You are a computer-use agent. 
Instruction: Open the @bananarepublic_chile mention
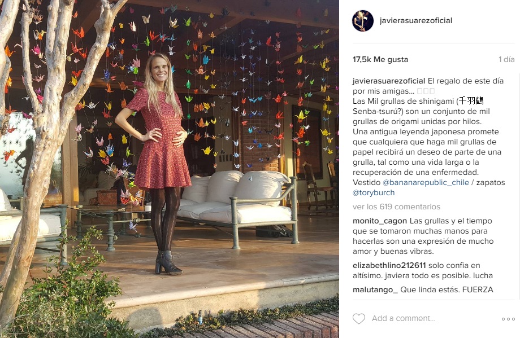coord(426,182)
